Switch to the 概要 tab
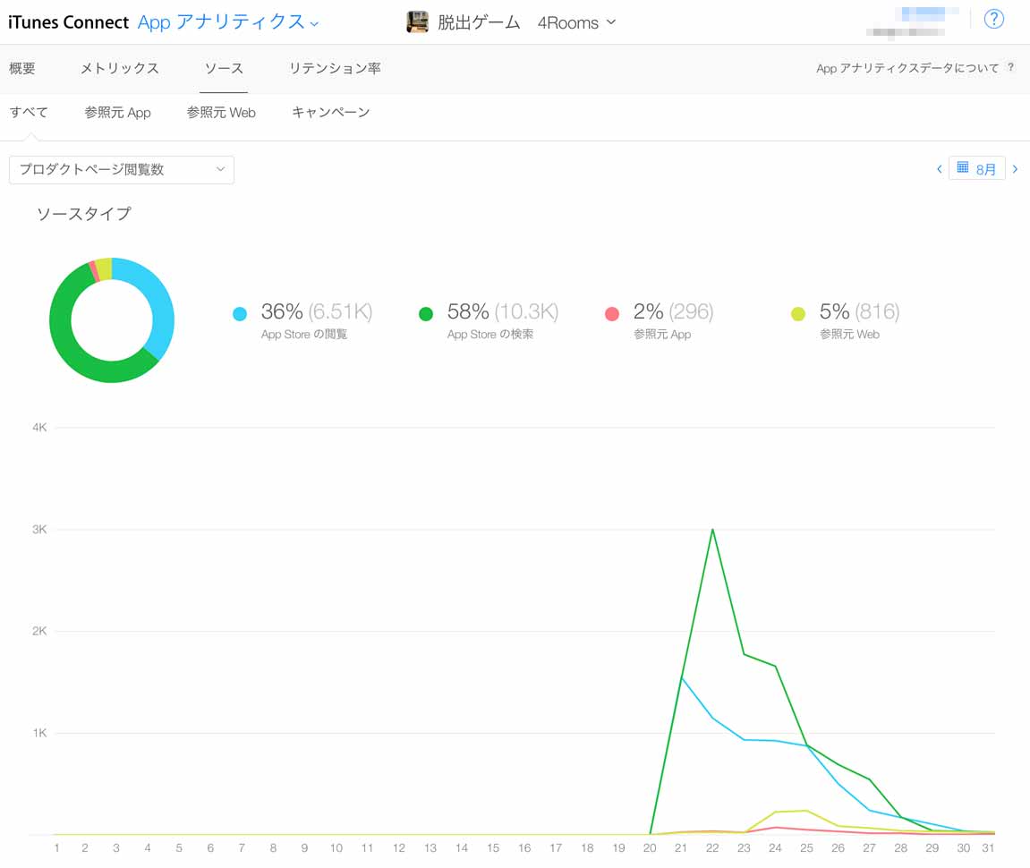1030x868 pixels. tap(22, 68)
